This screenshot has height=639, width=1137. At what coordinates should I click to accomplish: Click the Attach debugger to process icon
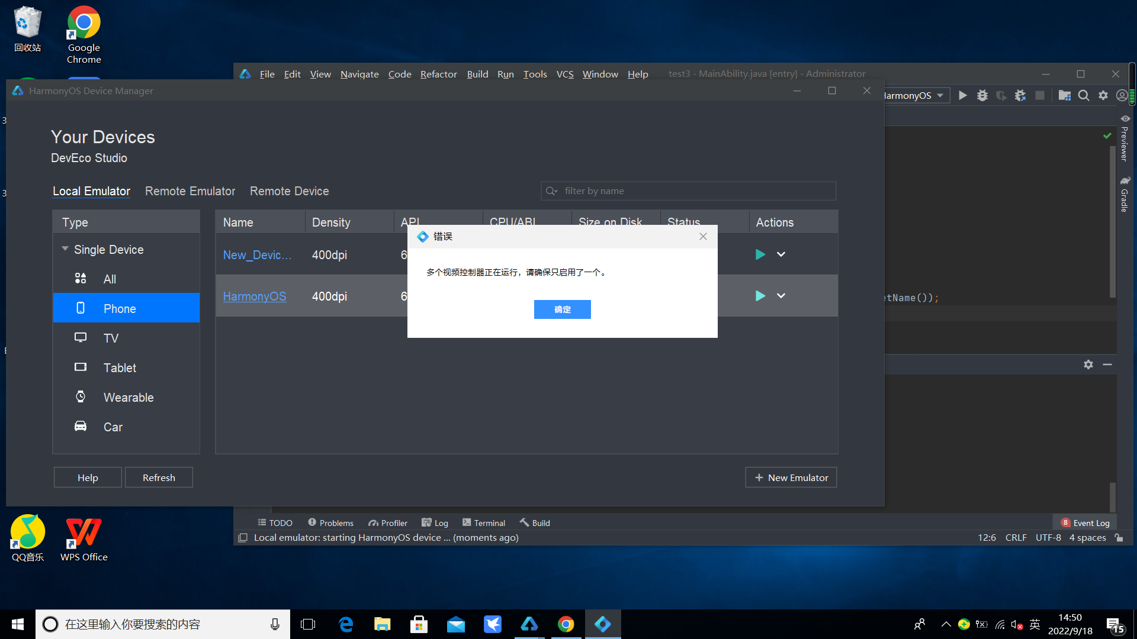(x=1020, y=95)
